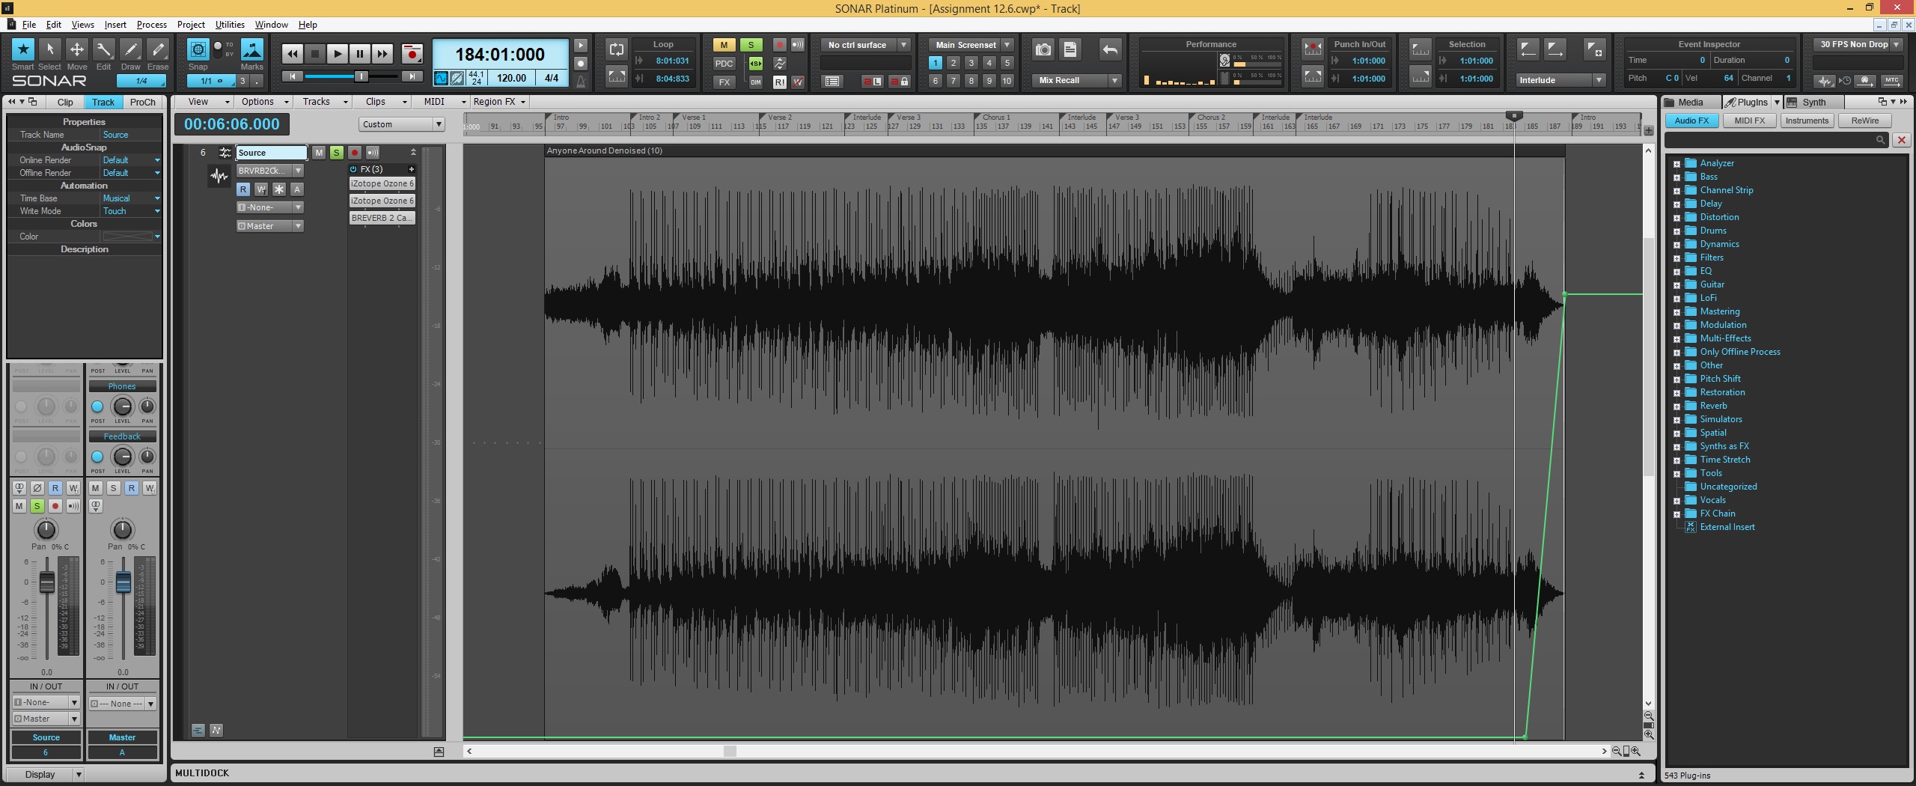1916x786 pixels.
Task: Open the Process menu
Action: coord(151,25)
